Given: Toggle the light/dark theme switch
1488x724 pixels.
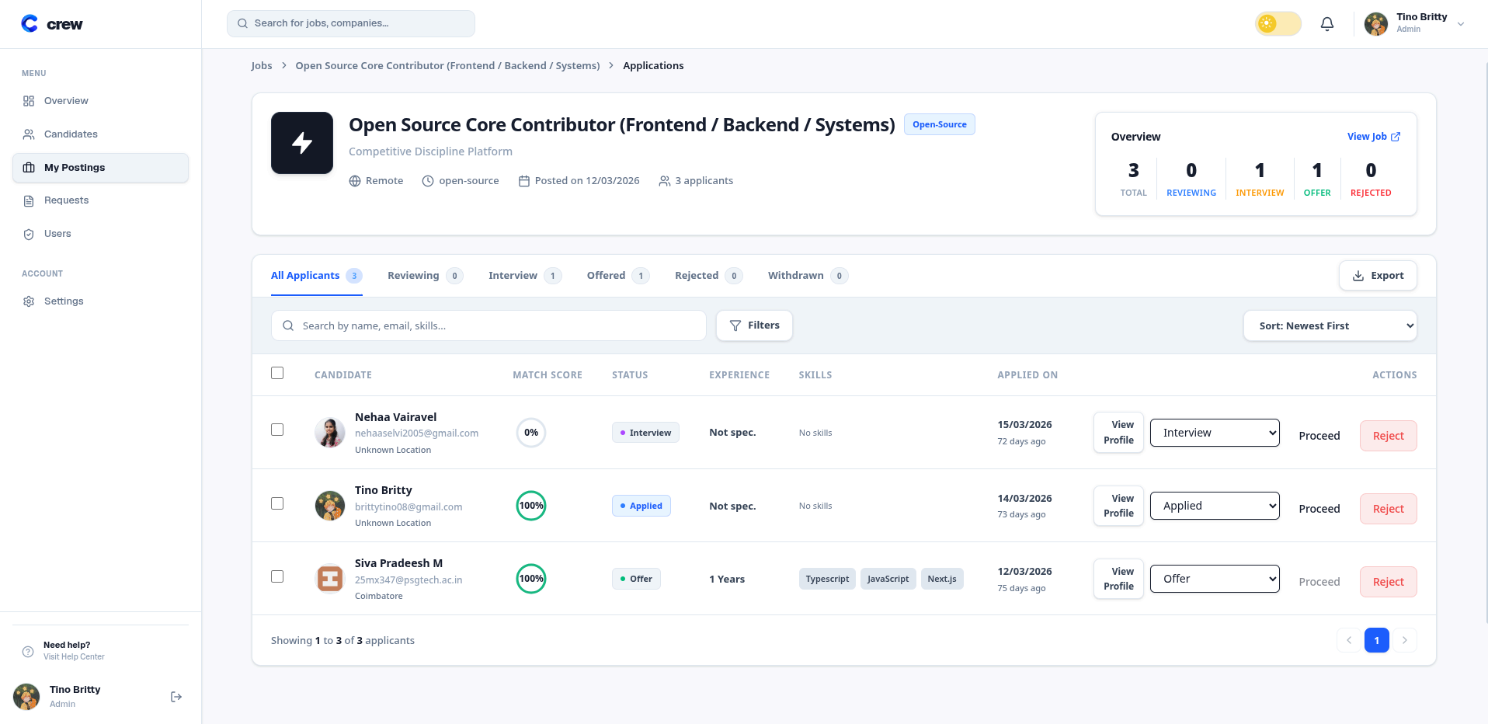Looking at the screenshot, I should tap(1278, 23).
